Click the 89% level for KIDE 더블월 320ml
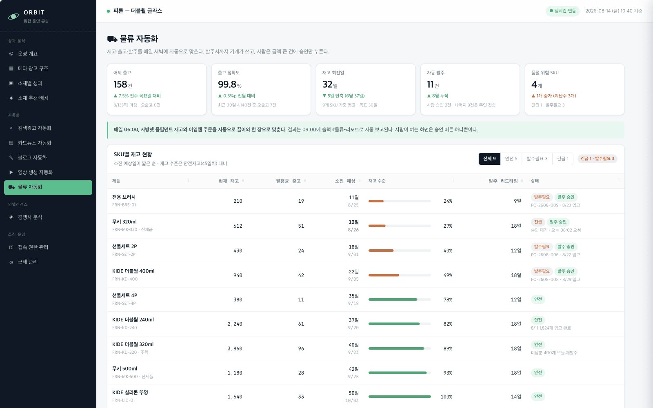Screen dimensions: 653x408 click(x=448, y=349)
